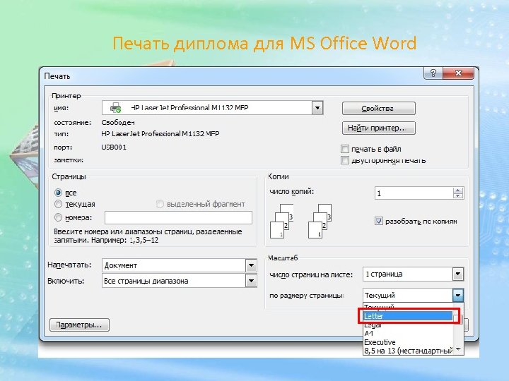Enable печать в файл checkbox

pyautogui.click(x=345, y=149)
